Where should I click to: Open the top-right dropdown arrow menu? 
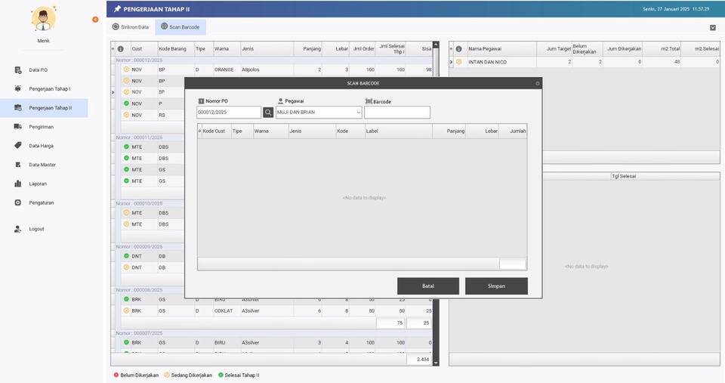(x=712, y=28)
